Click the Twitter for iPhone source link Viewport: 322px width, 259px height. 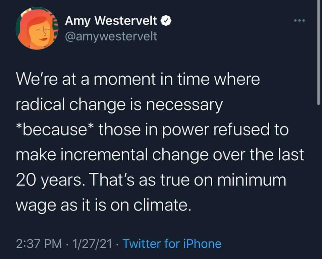(172, 243)
